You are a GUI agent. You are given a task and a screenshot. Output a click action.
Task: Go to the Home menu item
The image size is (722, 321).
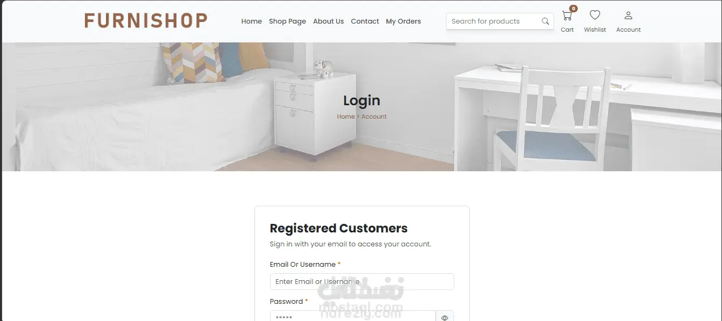[251, 21]
